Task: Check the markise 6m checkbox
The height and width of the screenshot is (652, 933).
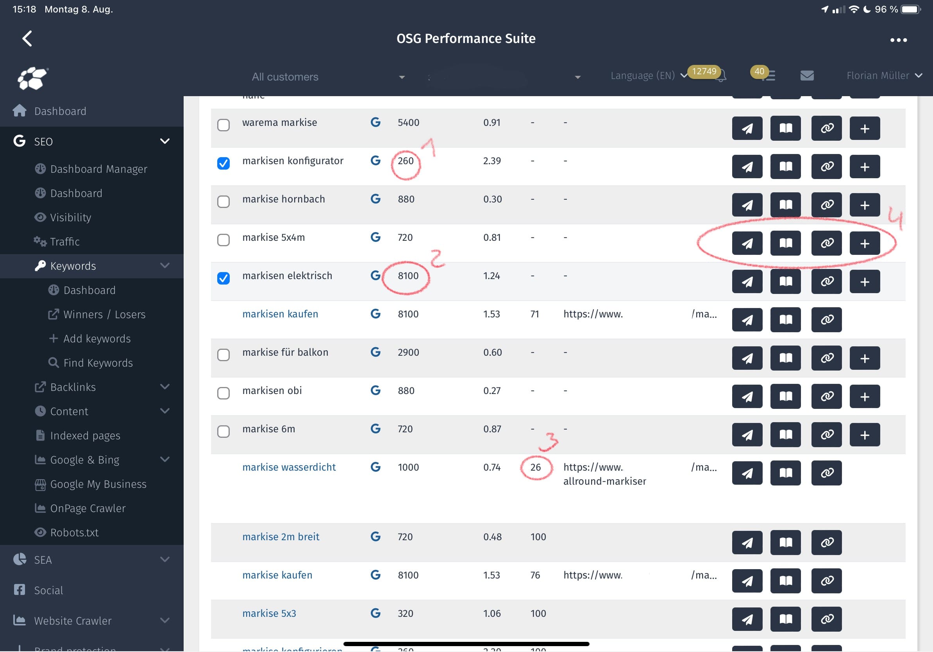Action: [223, 431]
